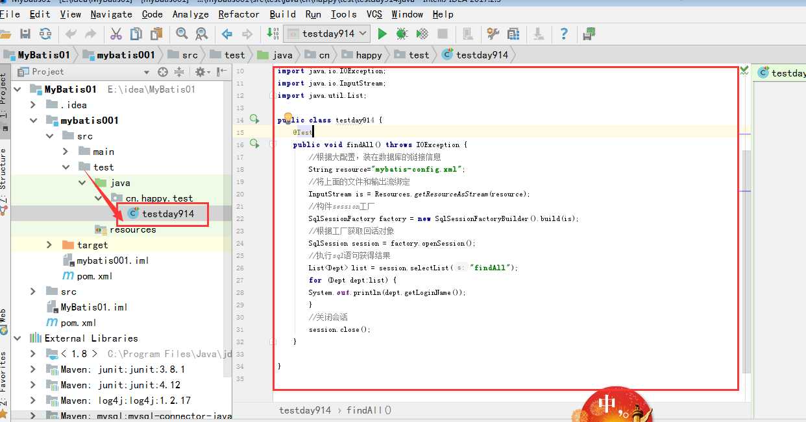This screenshot has height=422, width=806.
Task: Run with Coverage icon
Action: coord(422,34)
